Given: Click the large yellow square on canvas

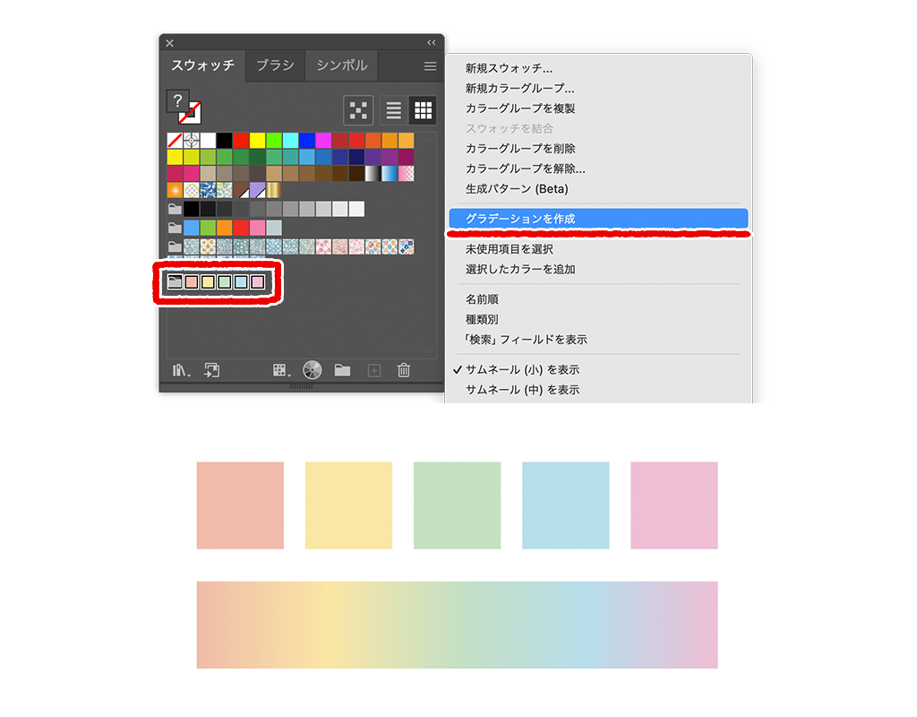Looking at the screenshot, I should [348, 505].
